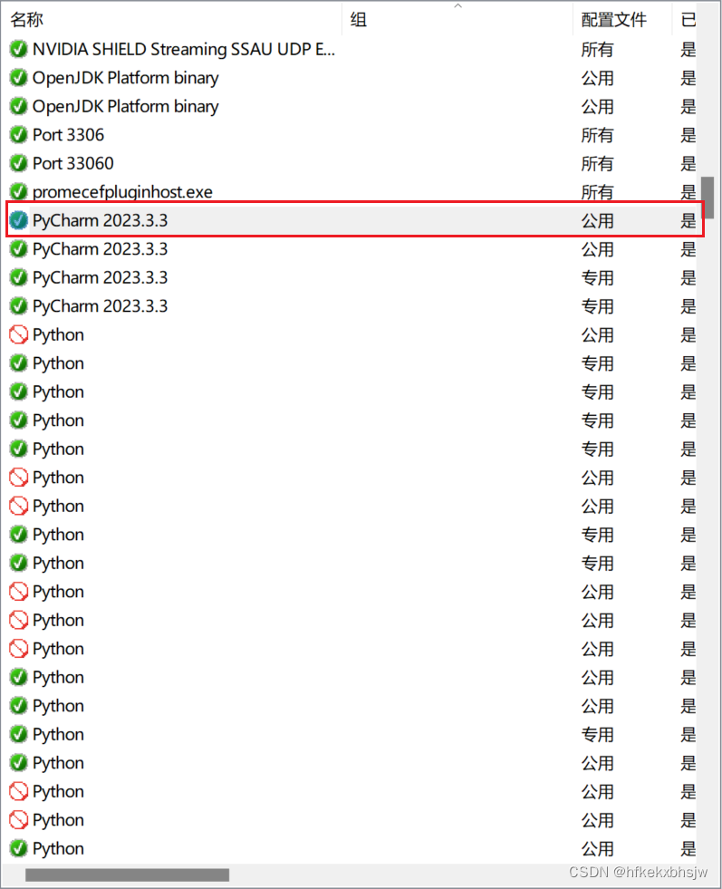722x889 pixels.
Task: Click the green check icon beside NVIDIA SHIELD
Action: coord(19,49)
